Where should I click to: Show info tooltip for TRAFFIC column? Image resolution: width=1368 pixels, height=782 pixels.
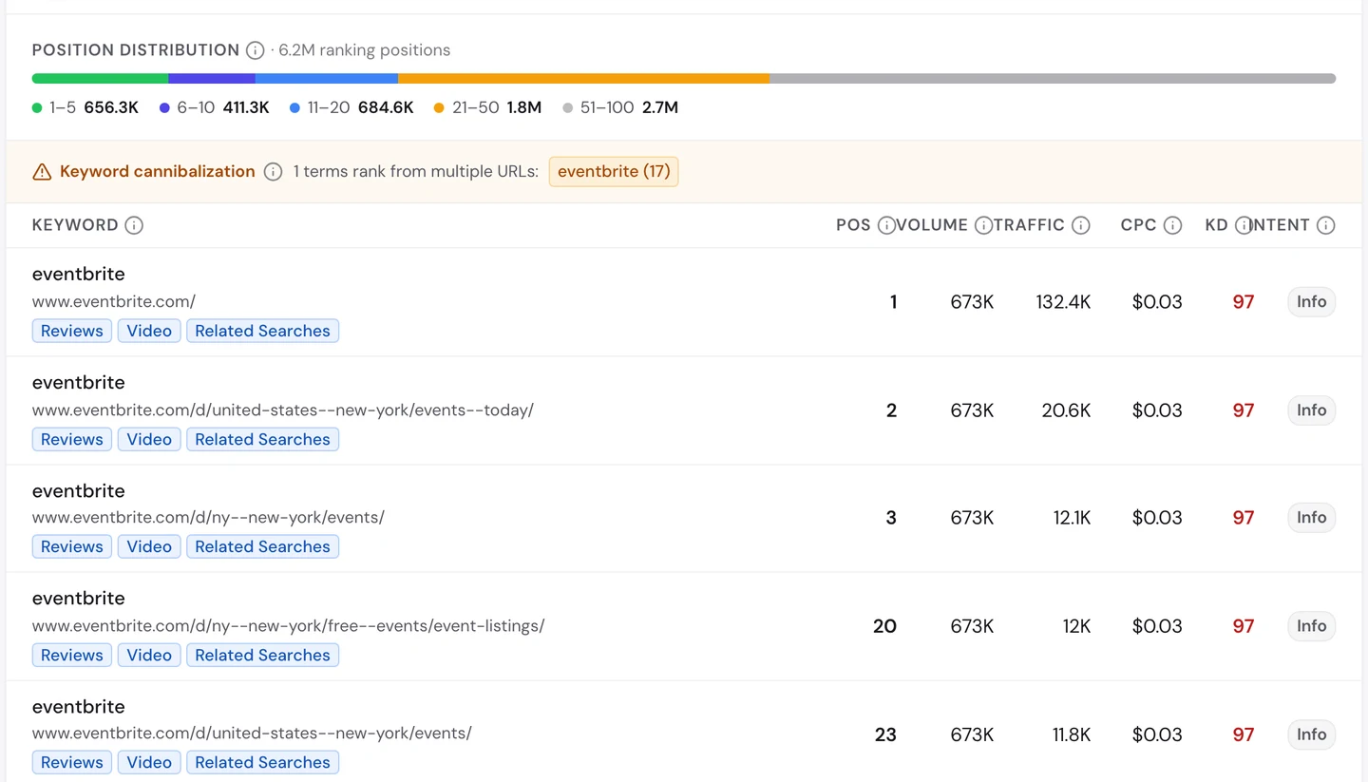(1080, 225)
